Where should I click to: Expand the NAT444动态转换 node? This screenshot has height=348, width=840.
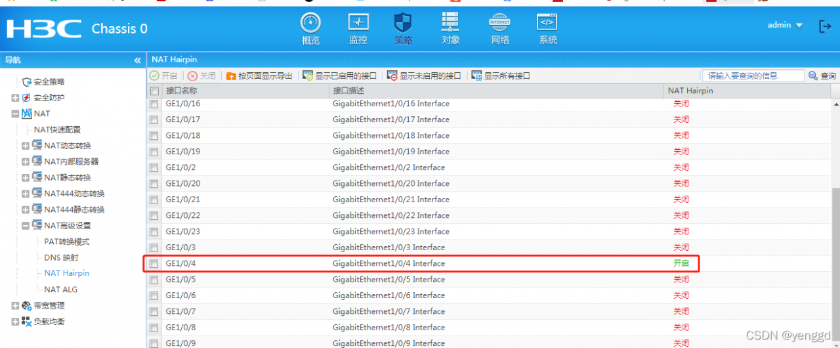(26, 194)
